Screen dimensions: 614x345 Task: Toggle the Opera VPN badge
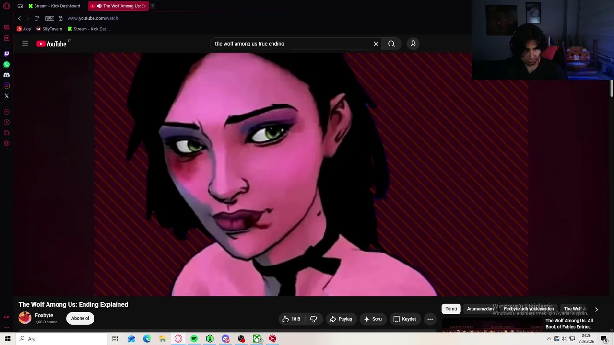pyautogui.click(x=49, y=18)
